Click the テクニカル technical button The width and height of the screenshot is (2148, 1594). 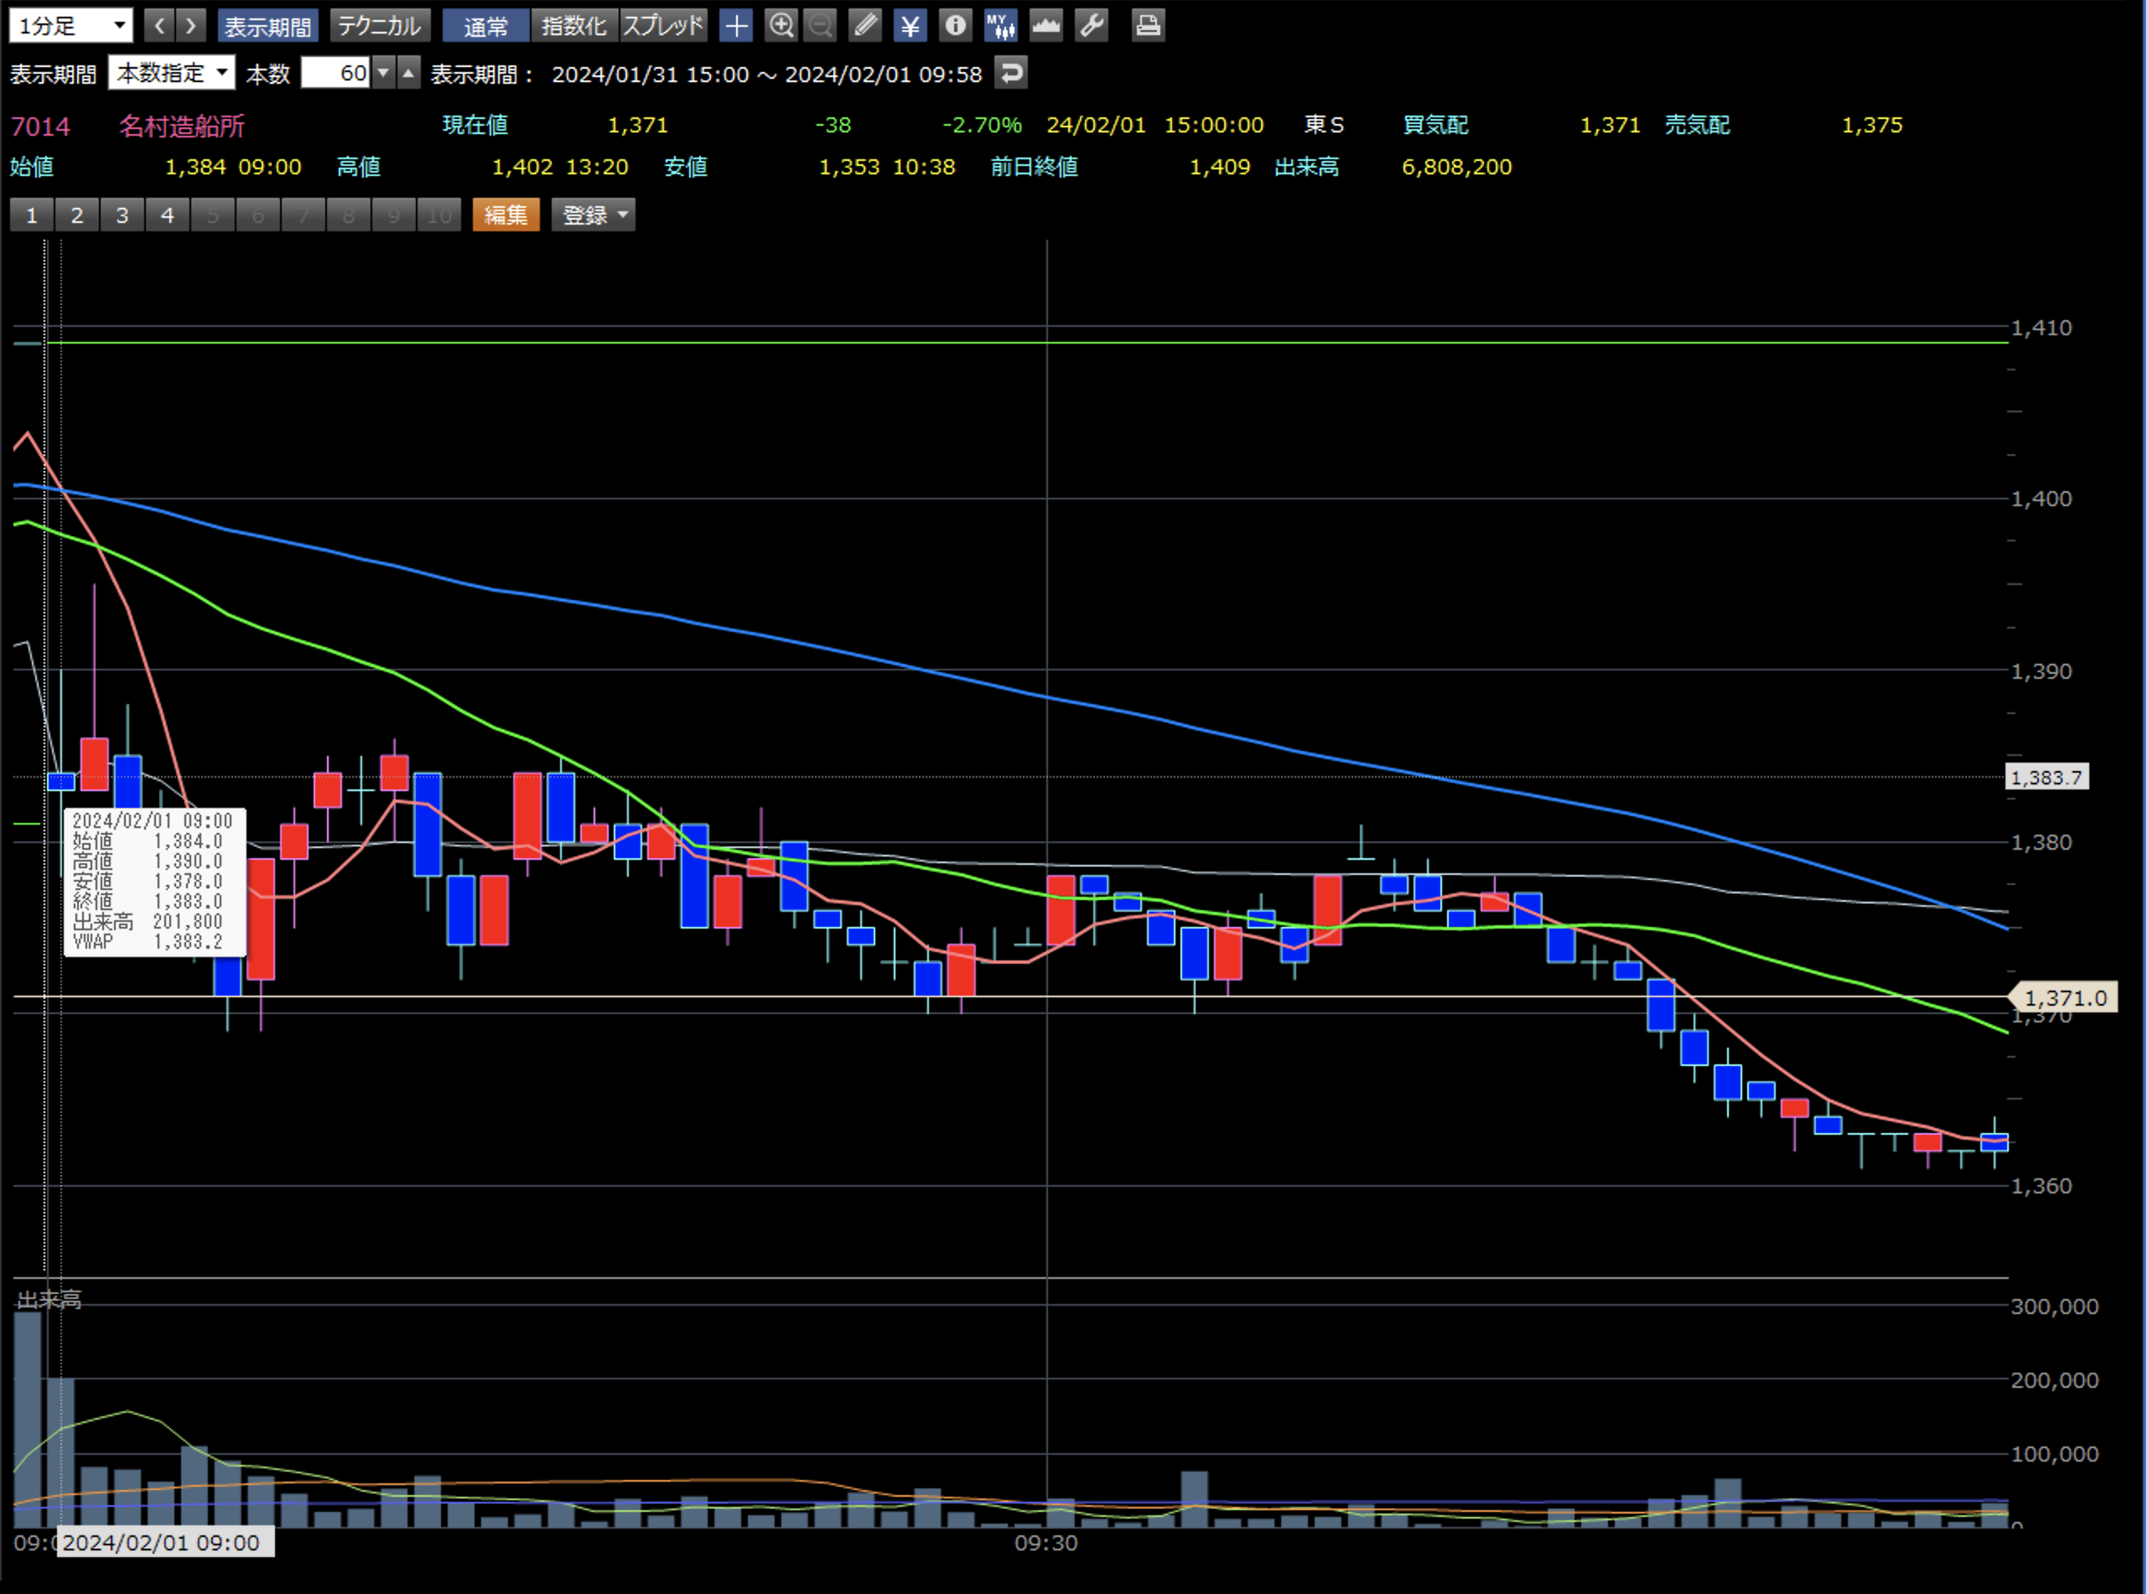(380, 26)
